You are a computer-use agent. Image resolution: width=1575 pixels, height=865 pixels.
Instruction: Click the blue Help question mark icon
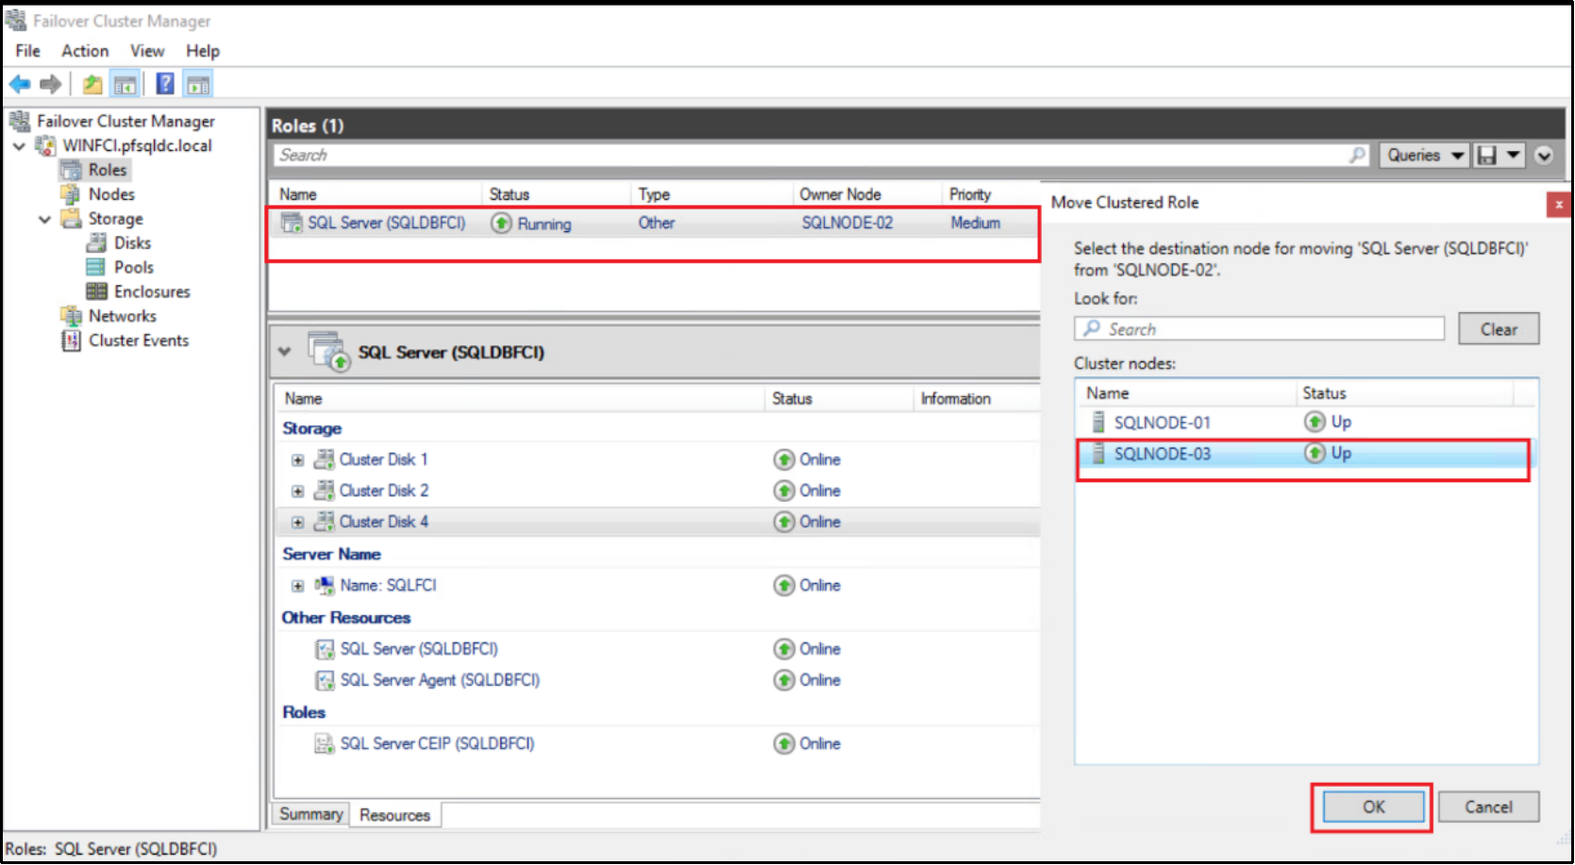(165, 84)
